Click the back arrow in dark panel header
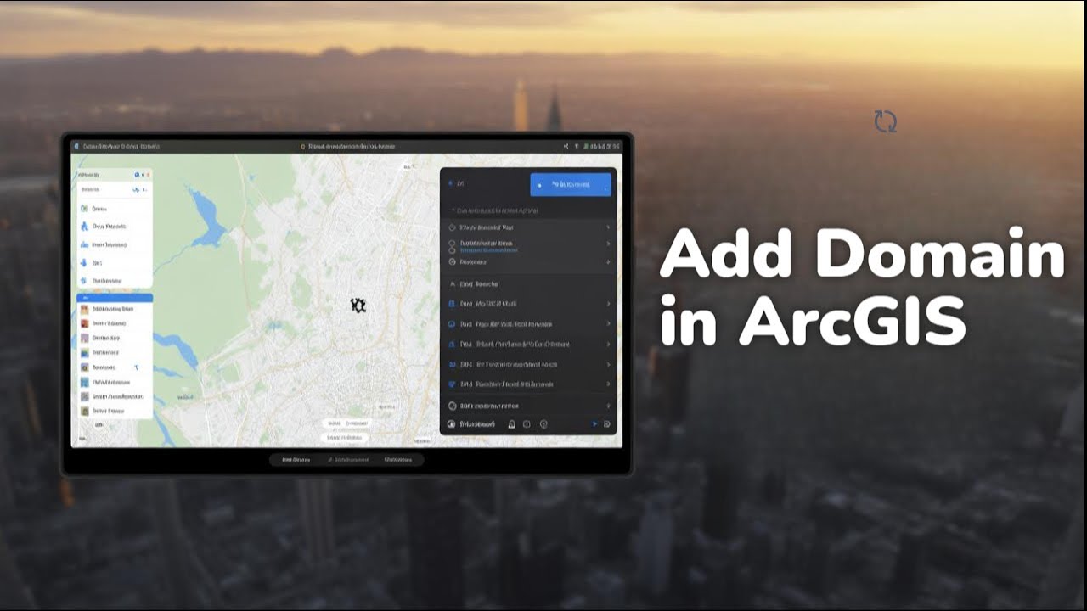Viewport: 1087px width, 611px height. coord(450,183)
